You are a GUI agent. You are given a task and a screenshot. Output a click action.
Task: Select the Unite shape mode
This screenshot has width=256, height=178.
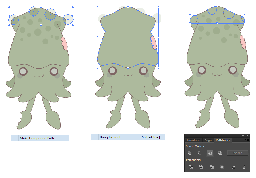tap(190, 153)
